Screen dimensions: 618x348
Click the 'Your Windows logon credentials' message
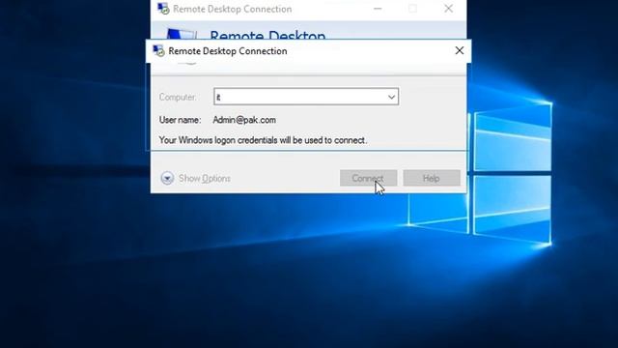coord(263,140)
